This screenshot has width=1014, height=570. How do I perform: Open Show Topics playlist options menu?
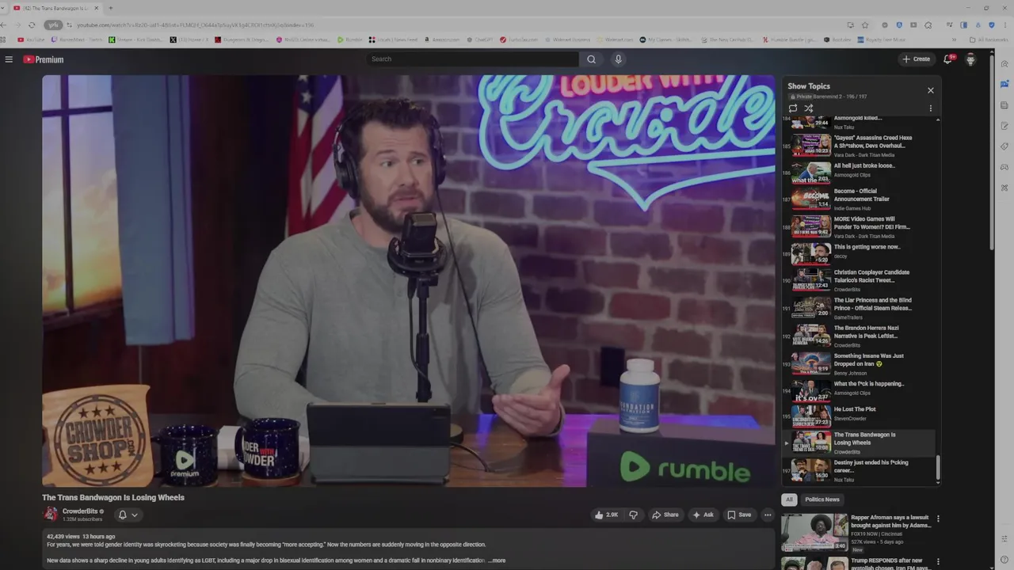pyautogui.click(x=931, y=108)
